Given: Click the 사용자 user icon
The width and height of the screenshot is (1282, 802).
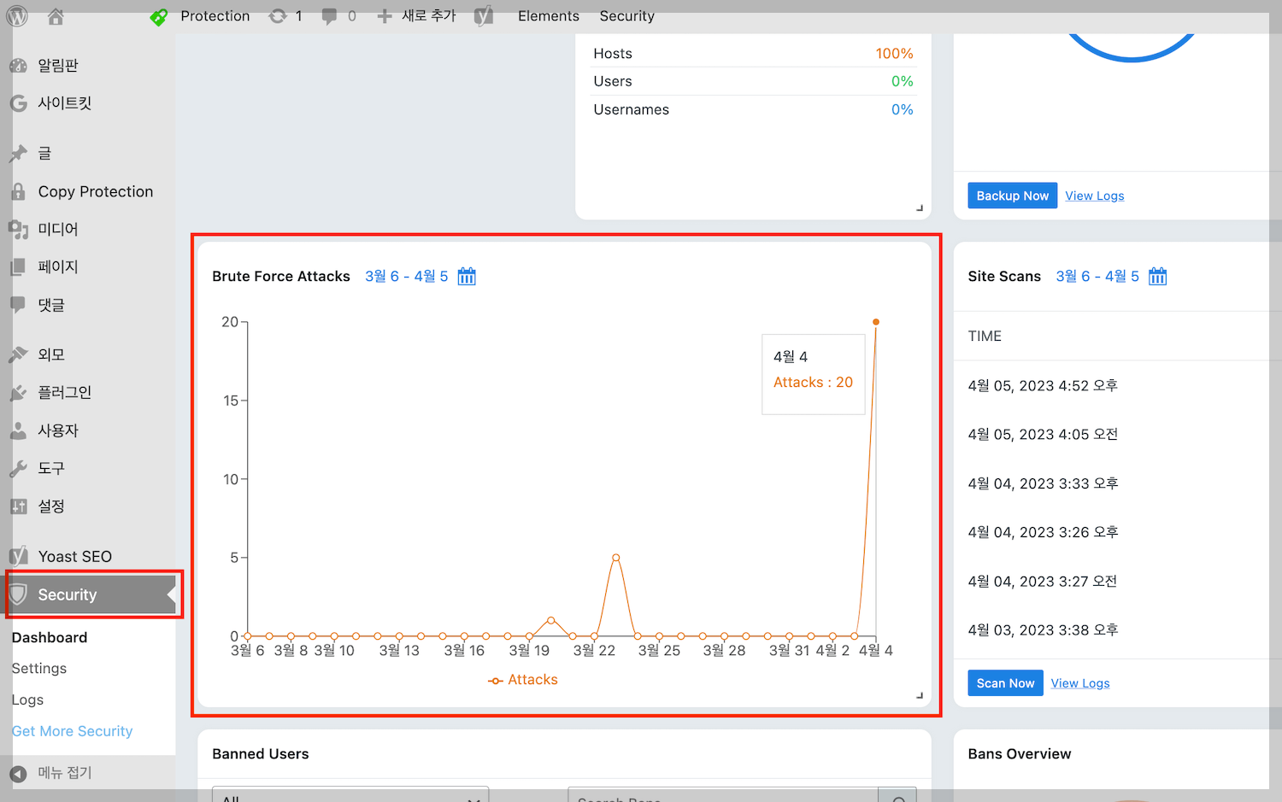Looking at the screenshot, I should (18, 430).
